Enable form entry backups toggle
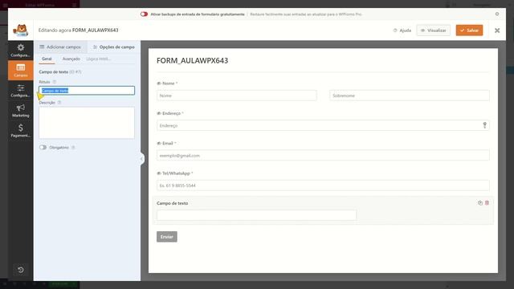The width and height of the screenshot is (514, 289). pyautogui.click(x=144, y=14)
